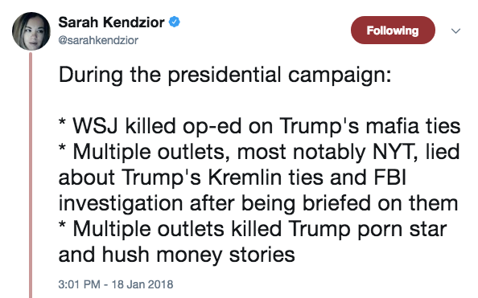Click the asterisk before 'Multiple outlets killed Trump'

[62, 226]
